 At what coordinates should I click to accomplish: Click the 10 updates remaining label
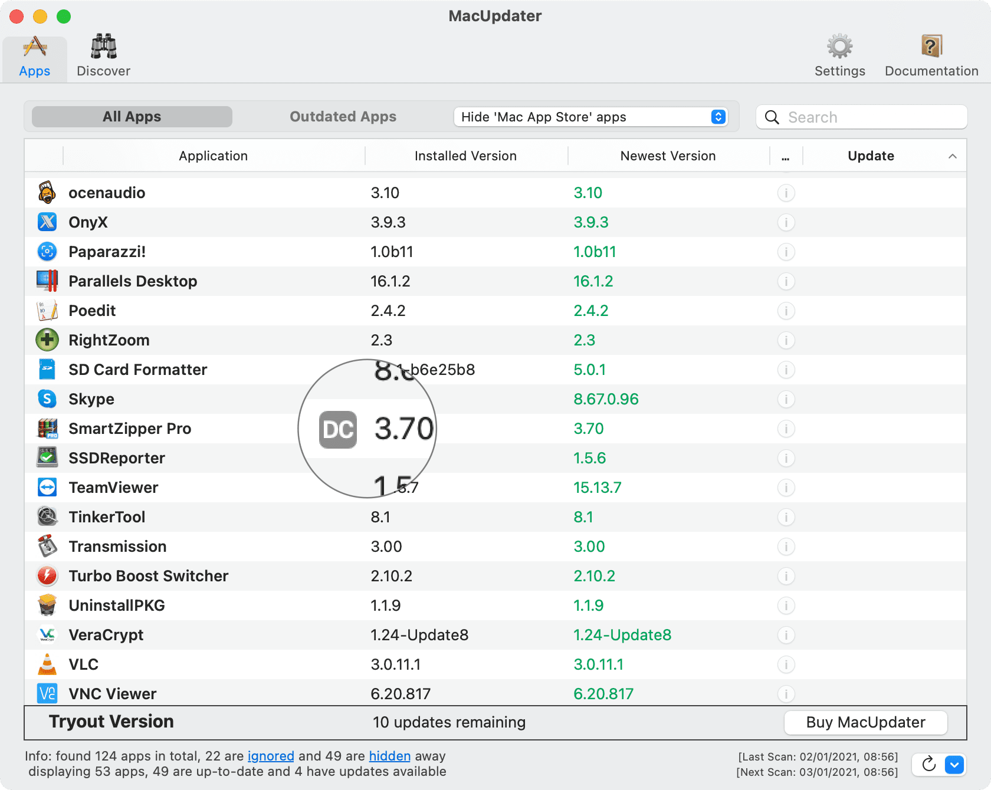[449, 722]
